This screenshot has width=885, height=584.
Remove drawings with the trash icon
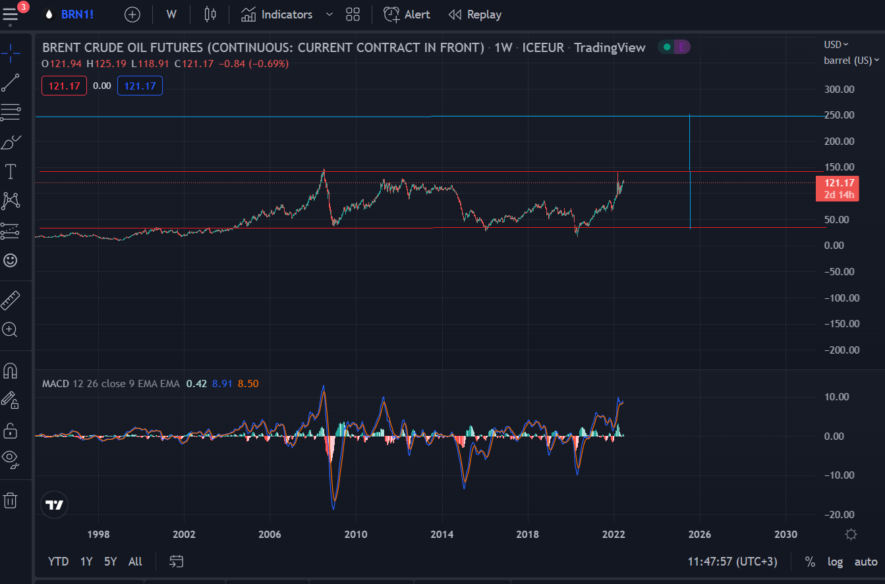11,500
